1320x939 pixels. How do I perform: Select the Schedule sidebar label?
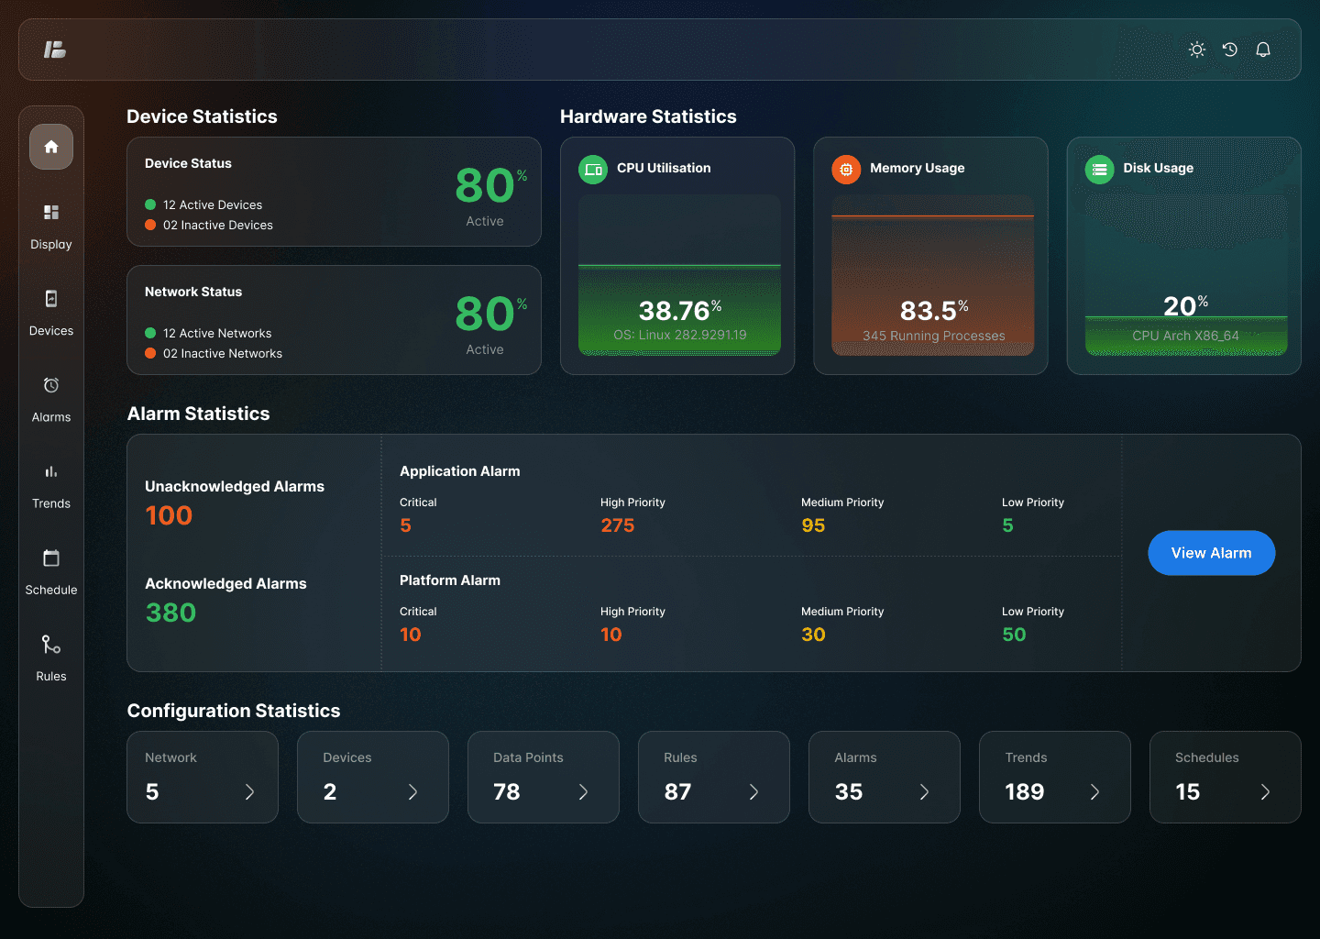click(x=51, y=590)
